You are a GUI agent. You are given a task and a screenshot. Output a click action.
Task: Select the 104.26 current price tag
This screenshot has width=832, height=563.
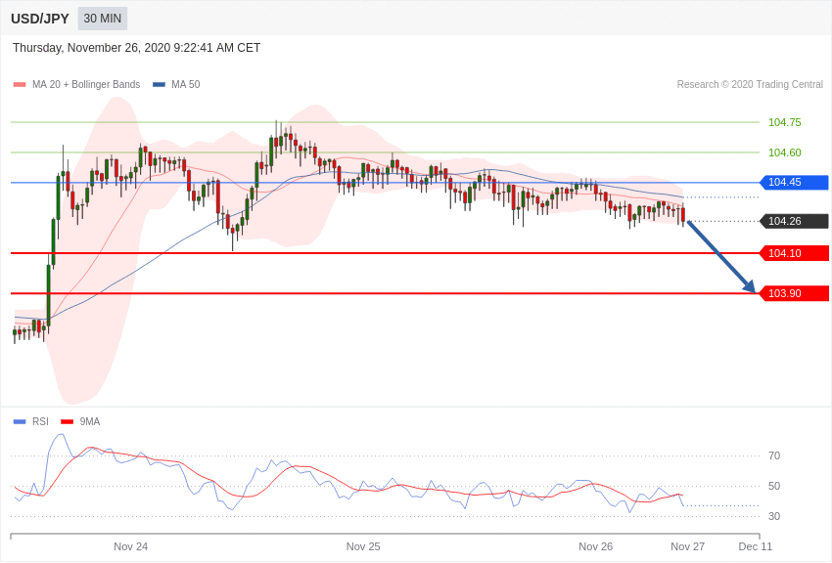(x=795, y=221)
